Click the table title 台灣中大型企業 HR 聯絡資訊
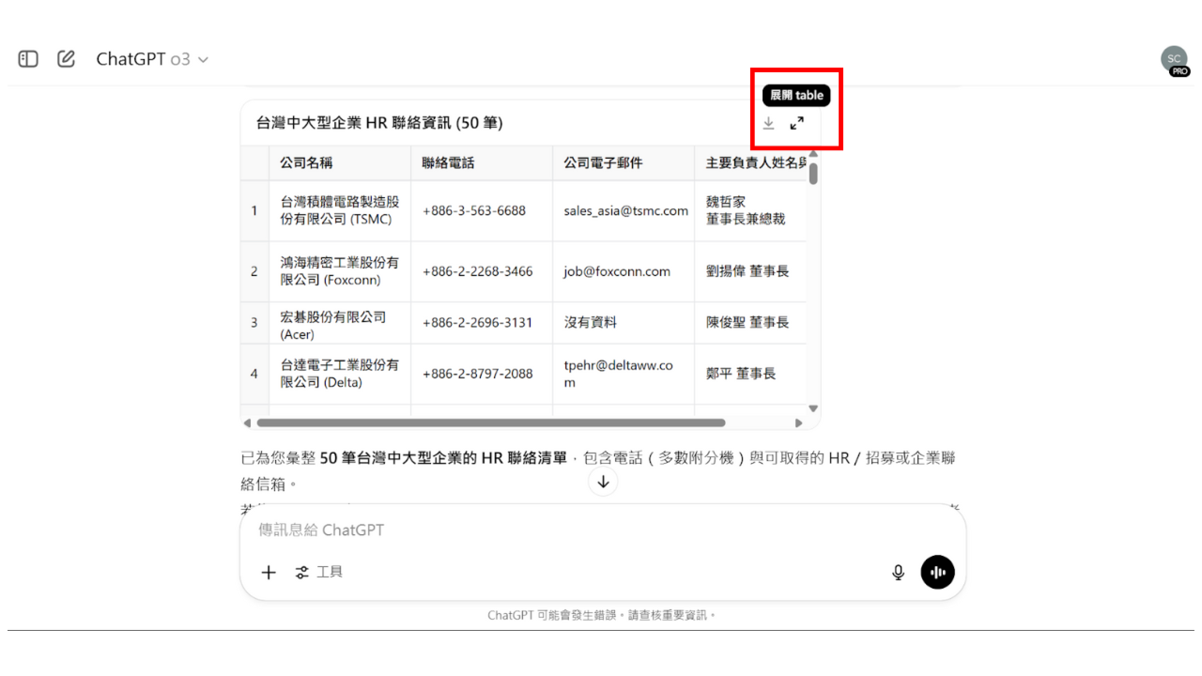This screenshot has height=676, width=1202. click(x=380, y=123)
